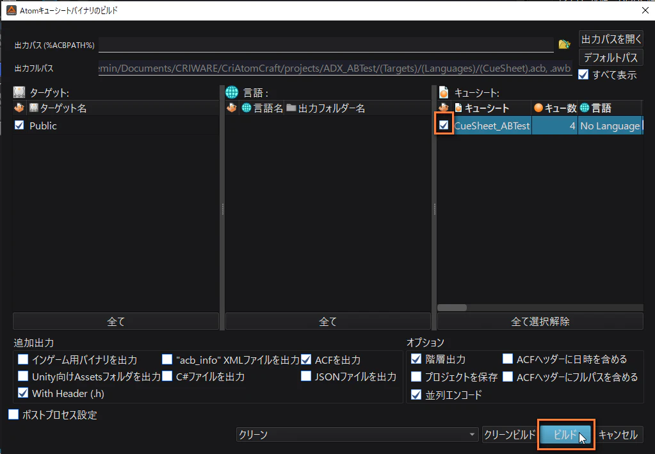This screenshot has height=454, width=655.
Task: Click the cue sheet panel header icon
Action: coord(444,92)
